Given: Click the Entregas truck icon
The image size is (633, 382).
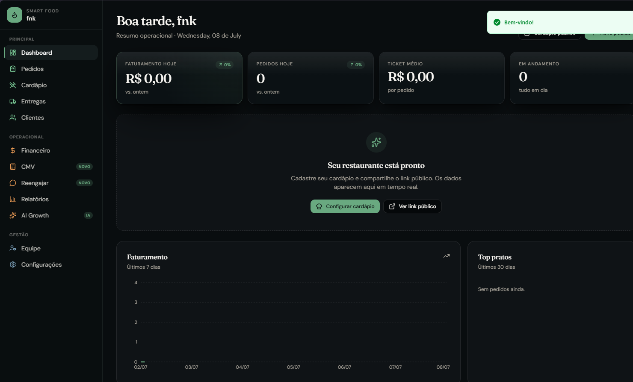Looking at the screenshot, I should coord(13,101).
